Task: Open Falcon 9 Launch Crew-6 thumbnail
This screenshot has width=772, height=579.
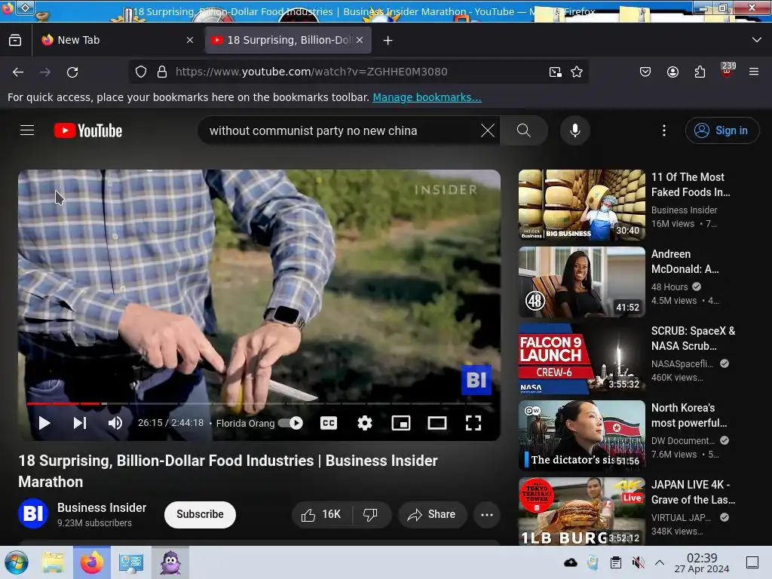Action: 581,359
